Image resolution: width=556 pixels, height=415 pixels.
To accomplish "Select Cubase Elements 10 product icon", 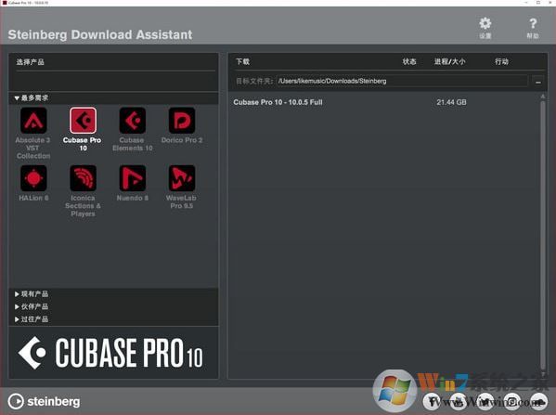I will 132,121.
